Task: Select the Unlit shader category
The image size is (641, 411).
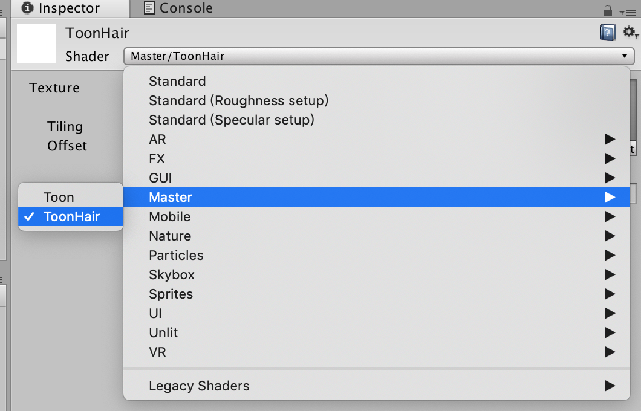Action: click(x=164, y=332)
